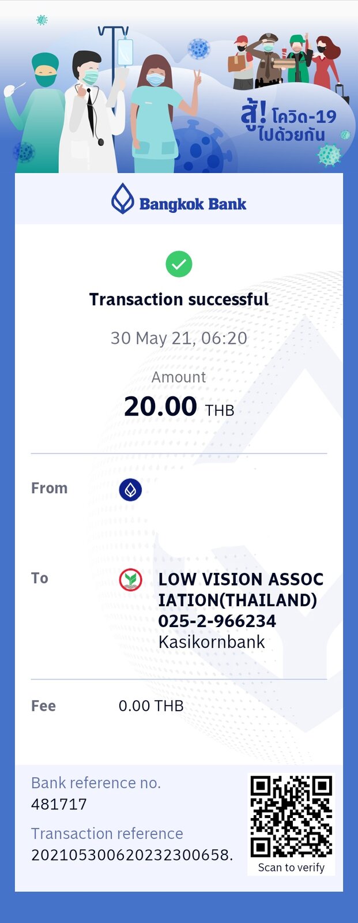The width and height of the screenshot is (358, 923).
Task: Click the Scan to verify label
Action: point(291,868)
